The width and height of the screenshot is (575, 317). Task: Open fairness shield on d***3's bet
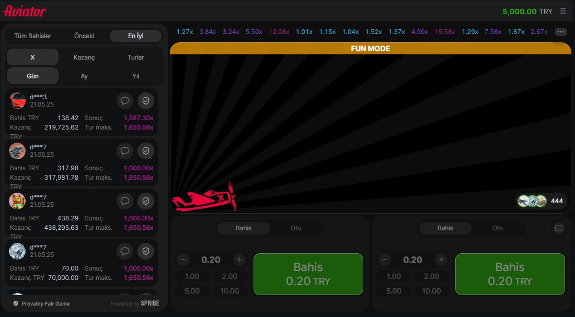[x=146, y=101]
